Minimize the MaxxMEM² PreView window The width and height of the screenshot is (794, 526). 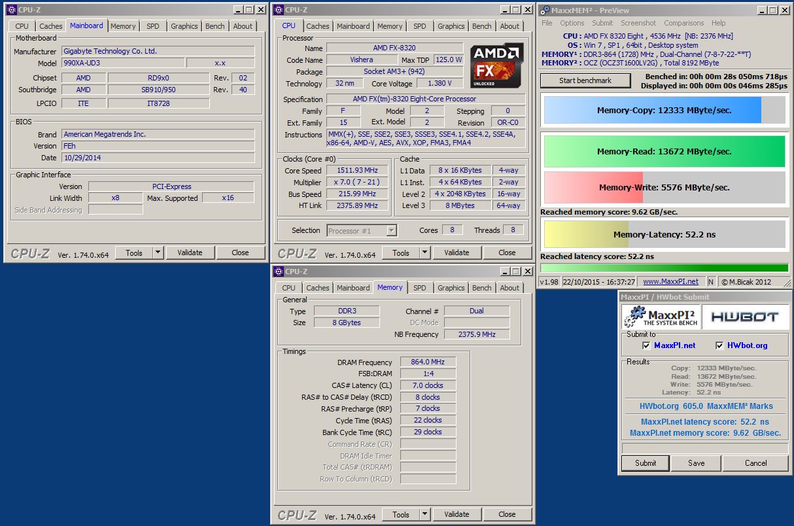(761, 10)
